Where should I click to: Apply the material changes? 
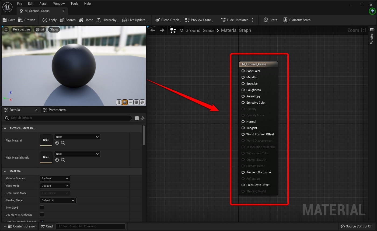(49, 20)
